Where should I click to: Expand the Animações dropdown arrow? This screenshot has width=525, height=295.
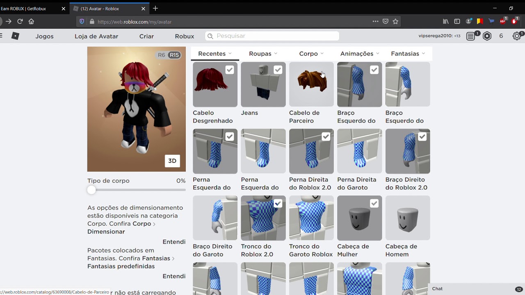tap(377, 54)
